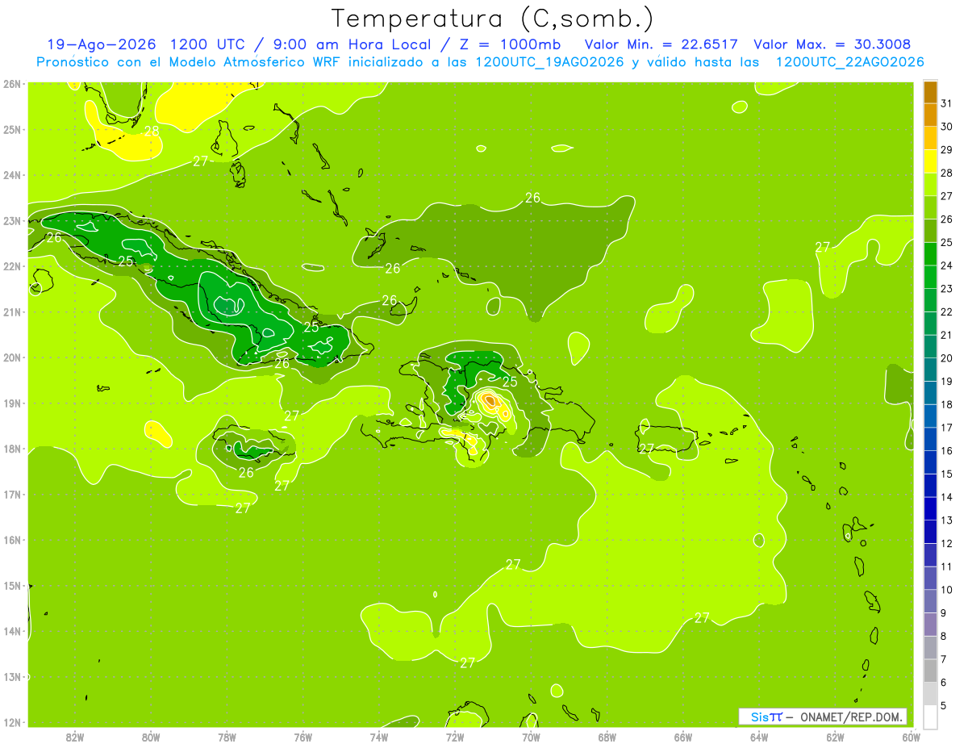
Task: Click the 'Valor Max. = 30.3008' readout
Action: coord(832,44)
